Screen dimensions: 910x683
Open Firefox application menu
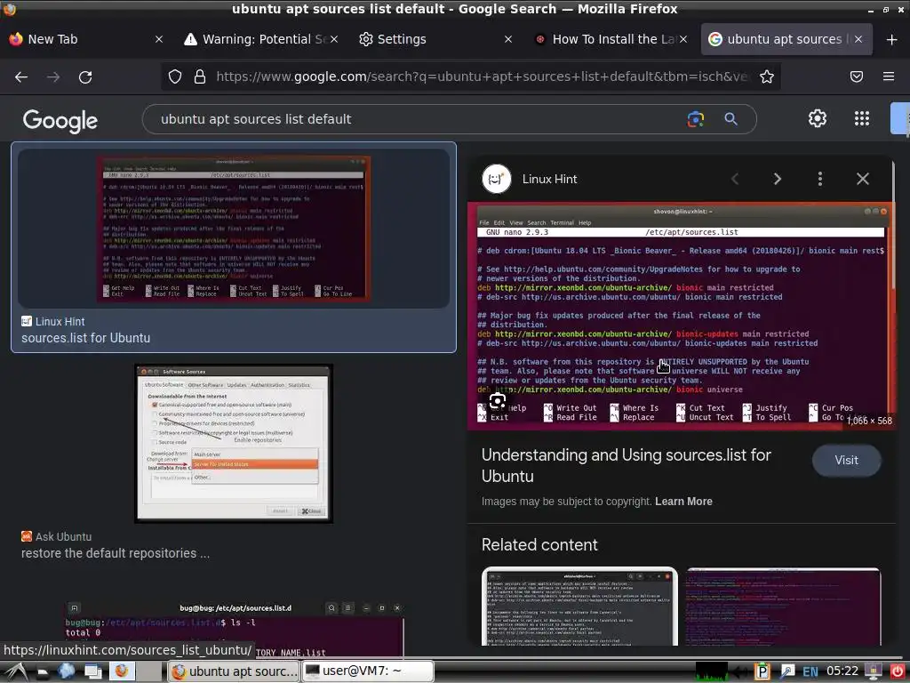(889, 76)
